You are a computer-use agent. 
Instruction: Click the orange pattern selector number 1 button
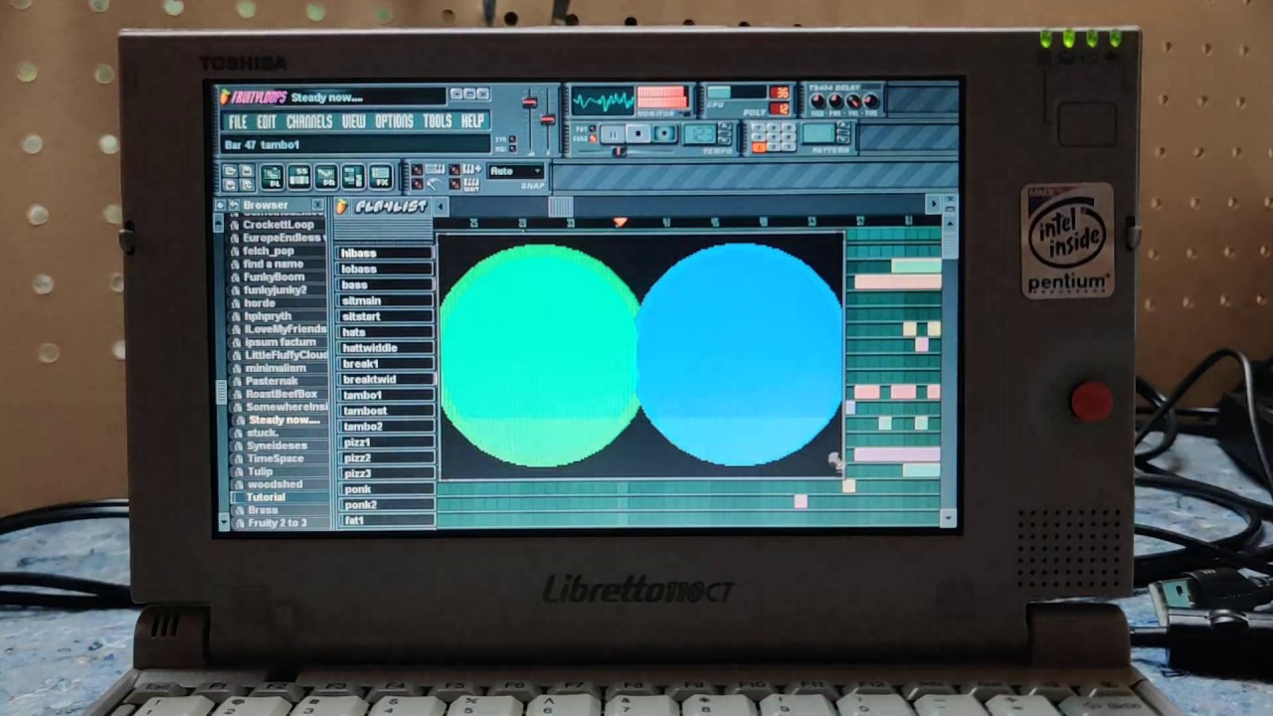(759, 147)
